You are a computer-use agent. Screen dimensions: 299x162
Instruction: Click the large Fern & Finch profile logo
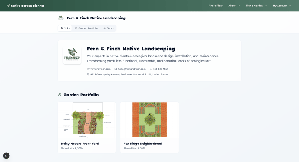(x=72, y=54)
